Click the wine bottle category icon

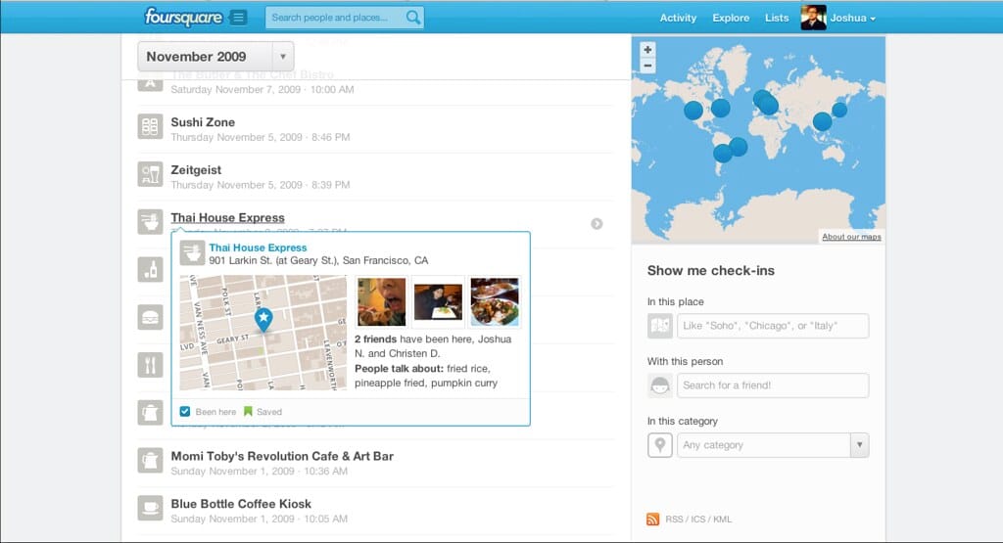pos(150,270)
